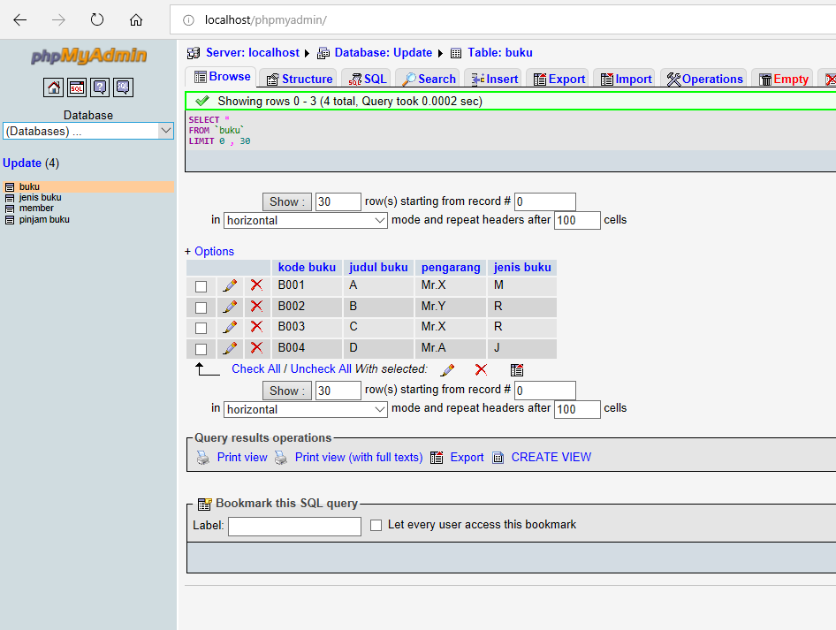Open the SQL tab

(x=366, y=78)
